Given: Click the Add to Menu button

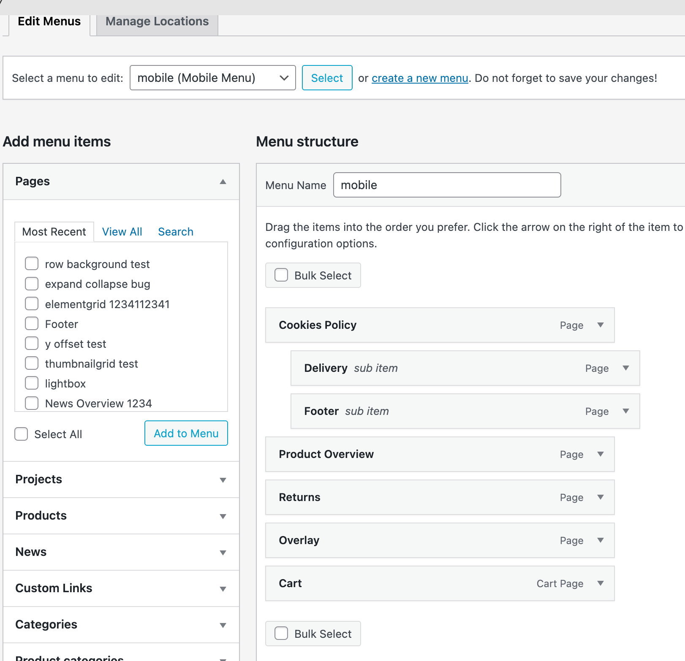Looking at the screenshot, I should pyautogui.click(x=186, y=433).
